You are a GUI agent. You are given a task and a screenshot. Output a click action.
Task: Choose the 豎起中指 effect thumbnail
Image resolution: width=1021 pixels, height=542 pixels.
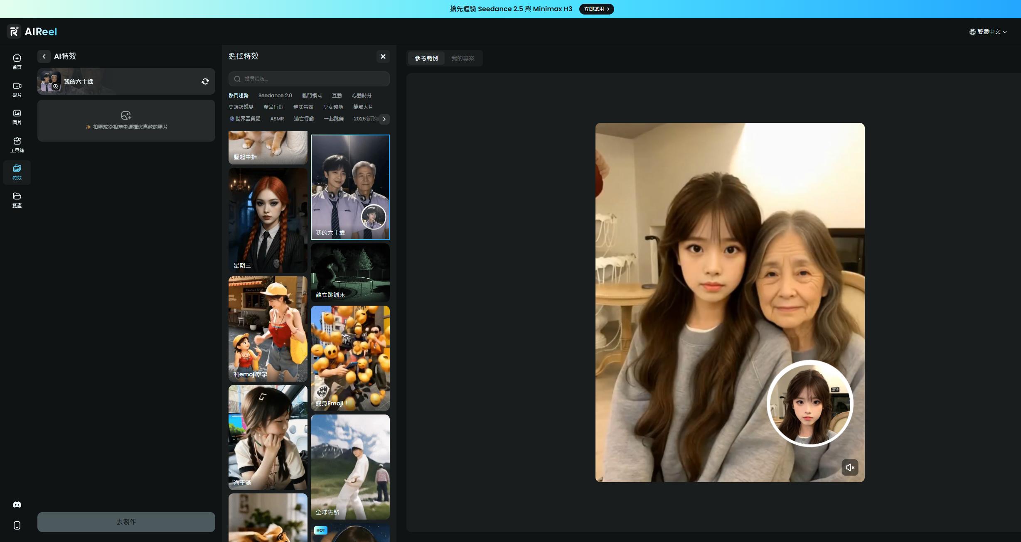(268, 148)
